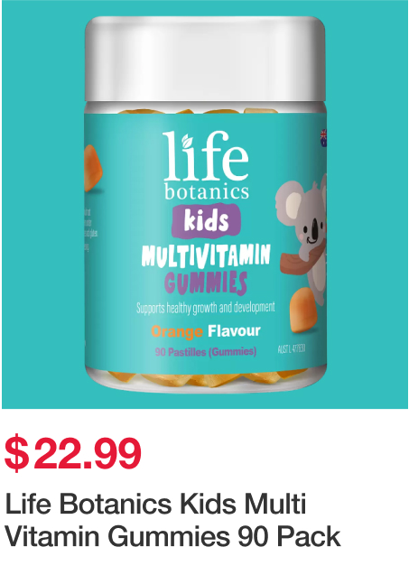Screen dimensions: 409x584
Task: Open the Life Botanics Kids product title link
Action: 172,520
